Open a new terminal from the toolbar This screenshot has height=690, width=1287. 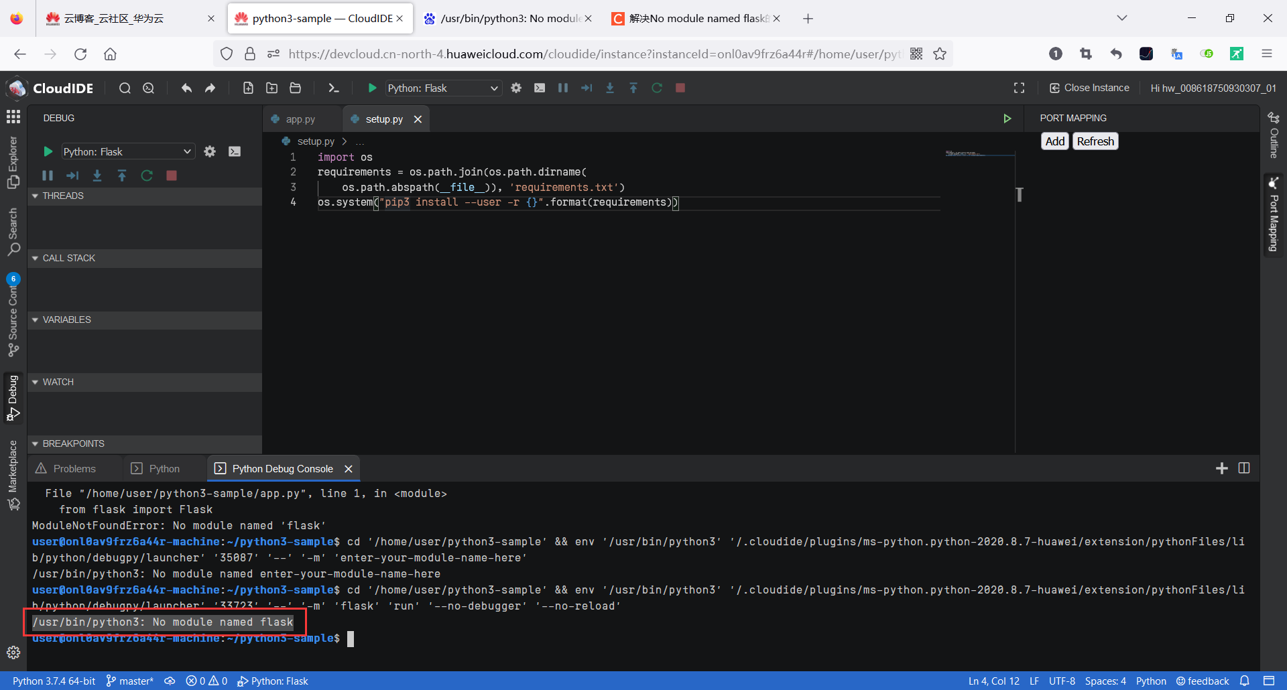(333, 88)
